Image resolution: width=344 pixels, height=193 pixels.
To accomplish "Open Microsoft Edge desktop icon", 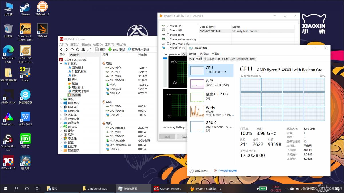I will tap(8, 55).
